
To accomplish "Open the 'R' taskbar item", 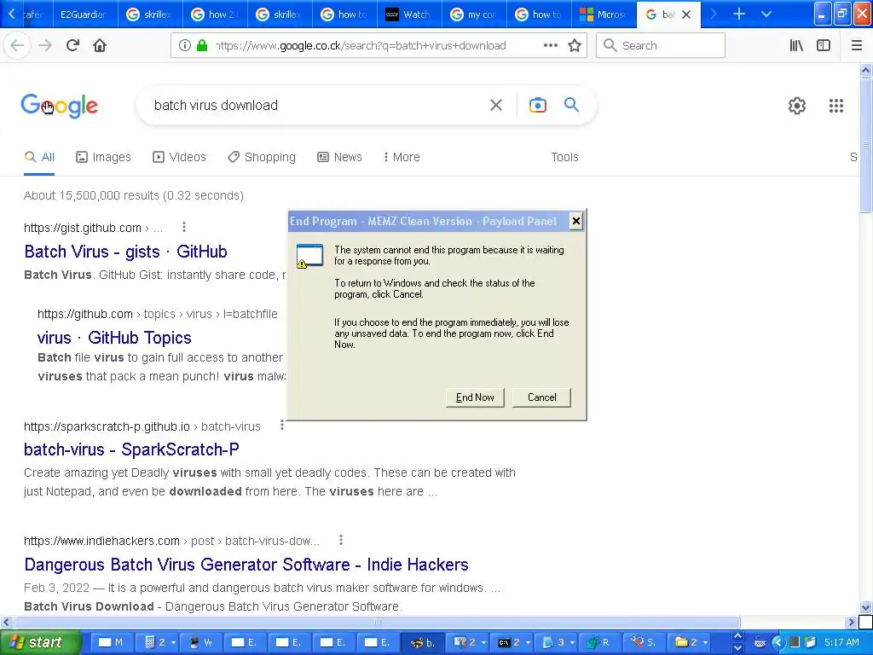I will pyautogui.click(x=600, y=643).
